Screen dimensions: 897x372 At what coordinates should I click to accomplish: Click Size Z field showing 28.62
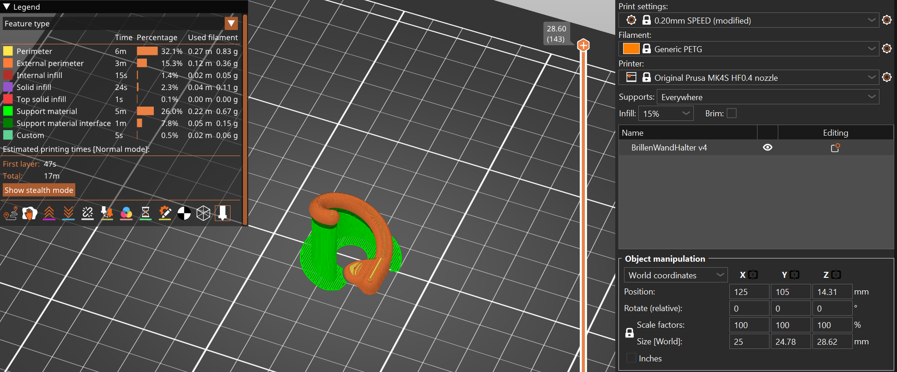[832, 342]
